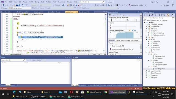Click the editor zoom level 117% dropdown
Image resolution: width=176 pixels, height=99 pixels.
click(4, 54)
